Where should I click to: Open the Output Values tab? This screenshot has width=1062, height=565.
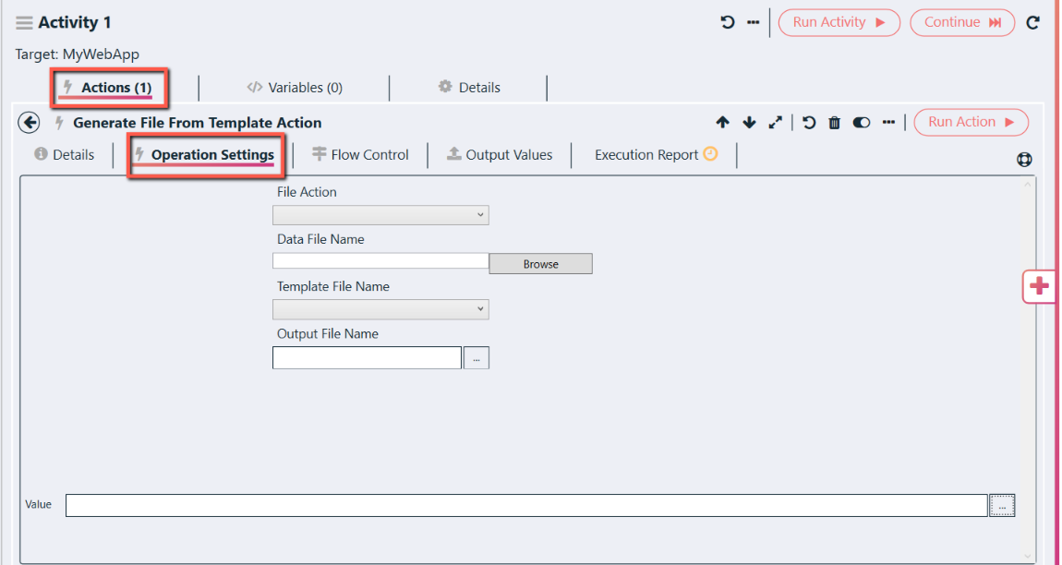(x=500, y=154)
